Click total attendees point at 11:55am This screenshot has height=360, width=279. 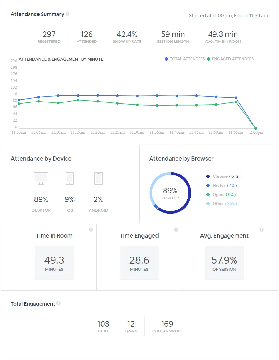point(236,98)
